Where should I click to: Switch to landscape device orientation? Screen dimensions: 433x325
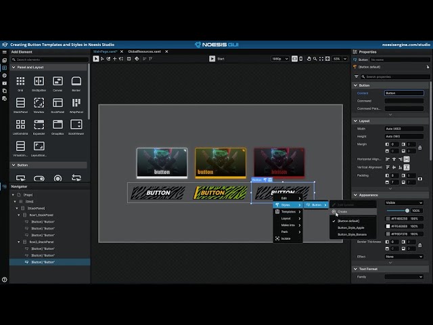point(294,59)
